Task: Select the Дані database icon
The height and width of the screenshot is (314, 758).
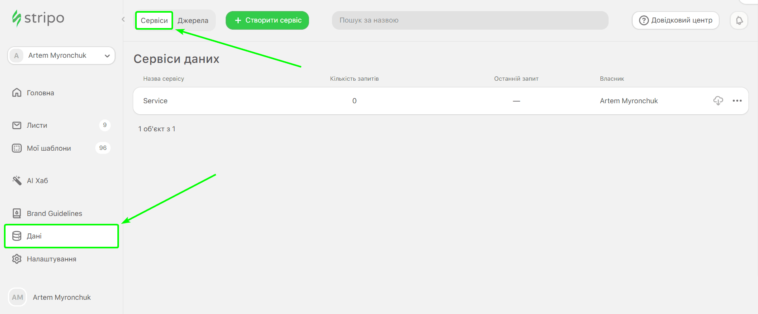Action: [17, 236]
